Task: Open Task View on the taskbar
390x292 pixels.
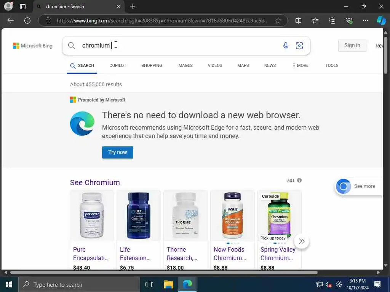Action: [x=149, y=284]
